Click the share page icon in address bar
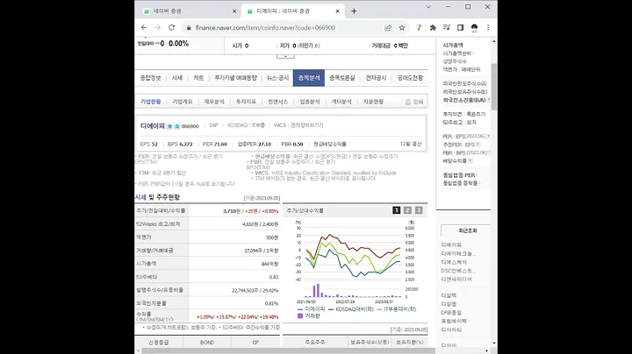Image resolution: width=632 pixels, height=354 pixels. pyautogui.click(x=388, y=27)
